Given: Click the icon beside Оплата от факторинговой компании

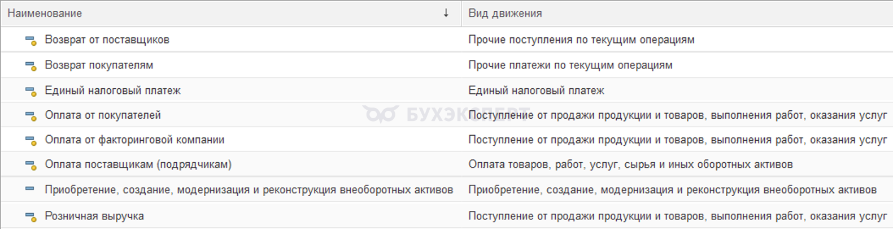Looking at the screenshot, I should tap(31, 140).
